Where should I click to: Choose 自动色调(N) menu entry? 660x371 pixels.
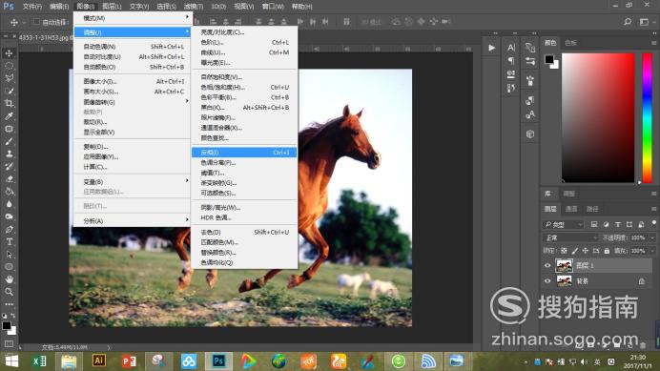[x=133, y=47]
